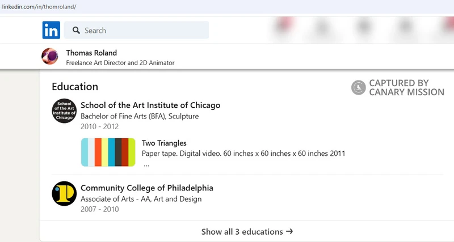Open Community College of Philadelphia logo
Screen dimensions: 454x242
[64, 193]
